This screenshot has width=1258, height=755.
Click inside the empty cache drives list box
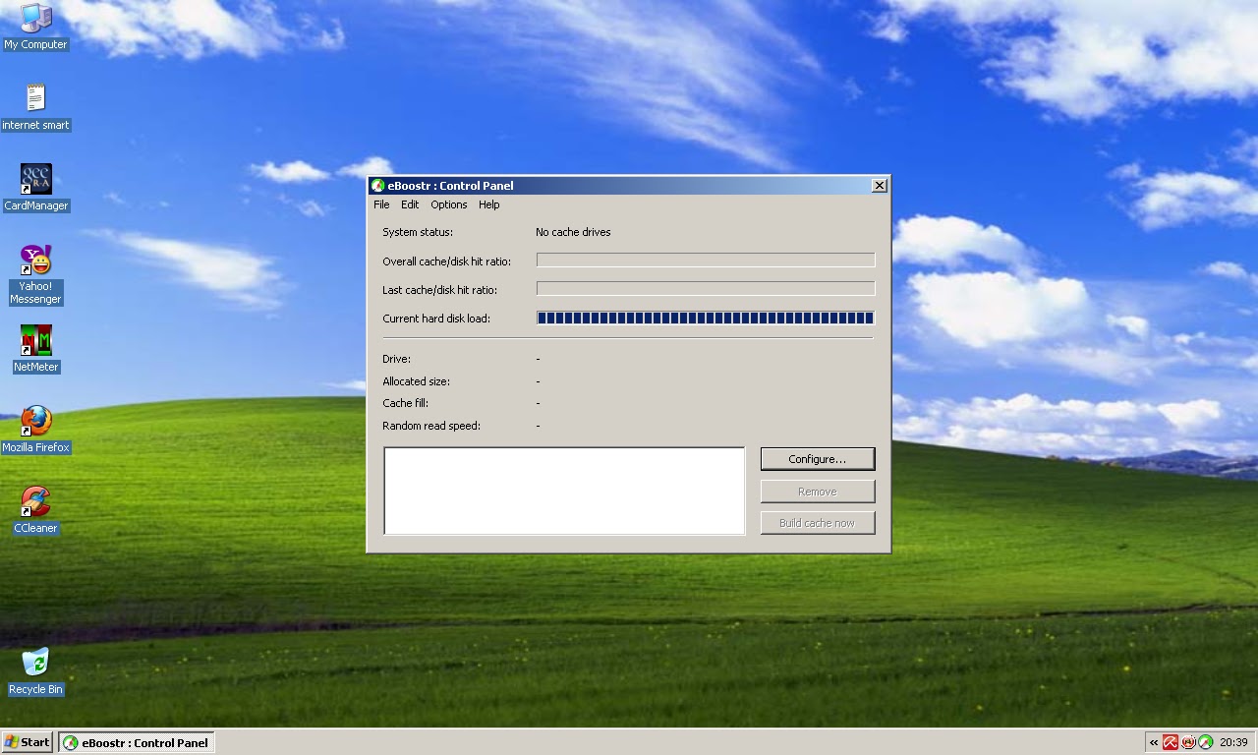tap(564, 491)
